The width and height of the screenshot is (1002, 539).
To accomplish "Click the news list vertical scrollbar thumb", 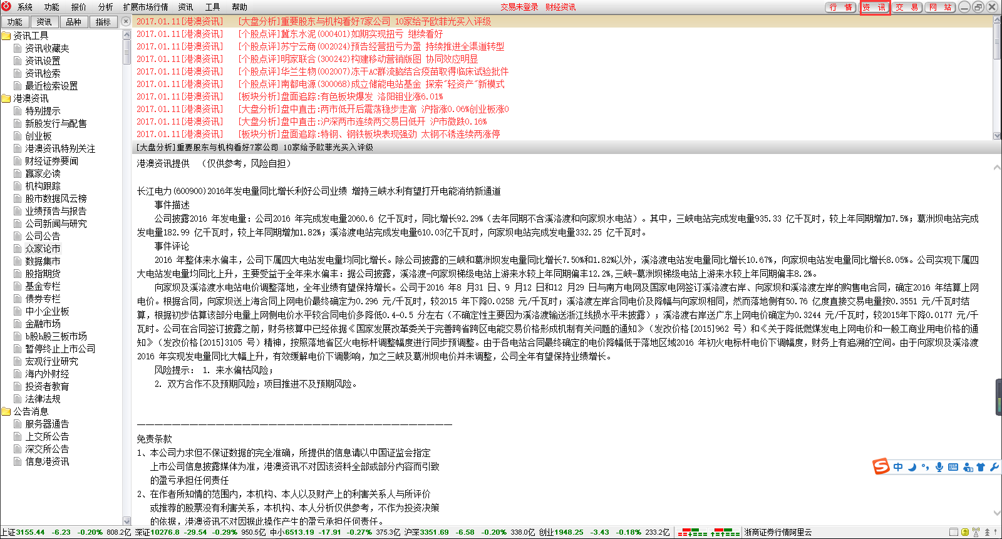I will 997,41.
